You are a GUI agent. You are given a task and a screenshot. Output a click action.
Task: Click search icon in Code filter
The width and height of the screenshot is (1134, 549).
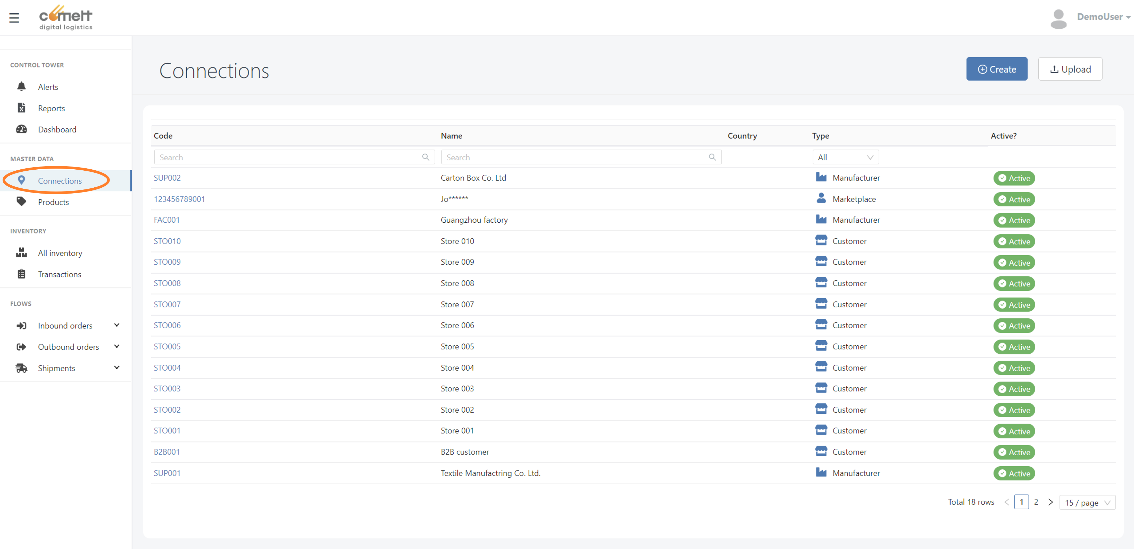point(425,157)
